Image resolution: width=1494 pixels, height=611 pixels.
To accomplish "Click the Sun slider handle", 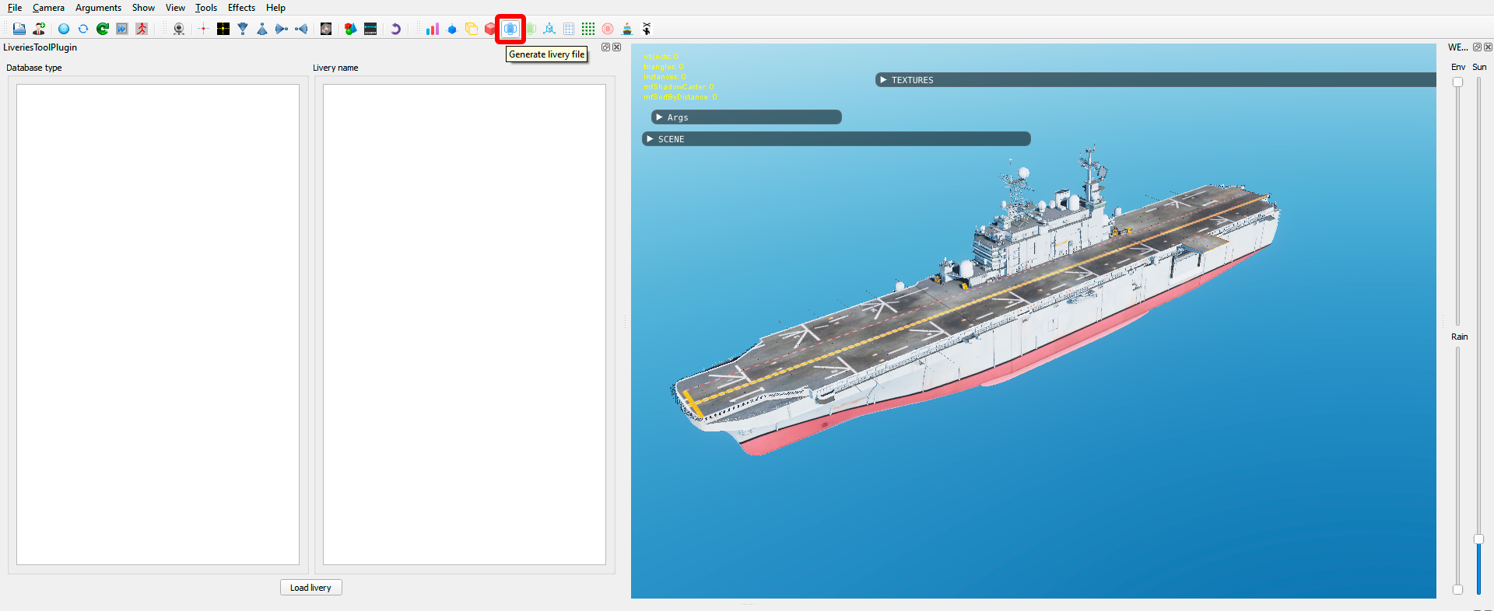I will (x=1478, y=539).
